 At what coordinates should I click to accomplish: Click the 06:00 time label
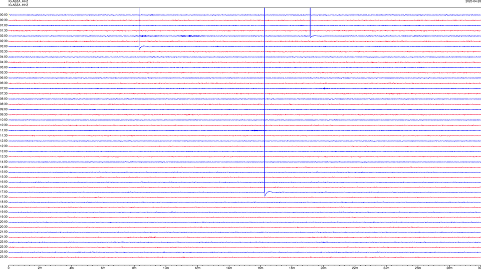pyautogui.click(x=4, y=78)
